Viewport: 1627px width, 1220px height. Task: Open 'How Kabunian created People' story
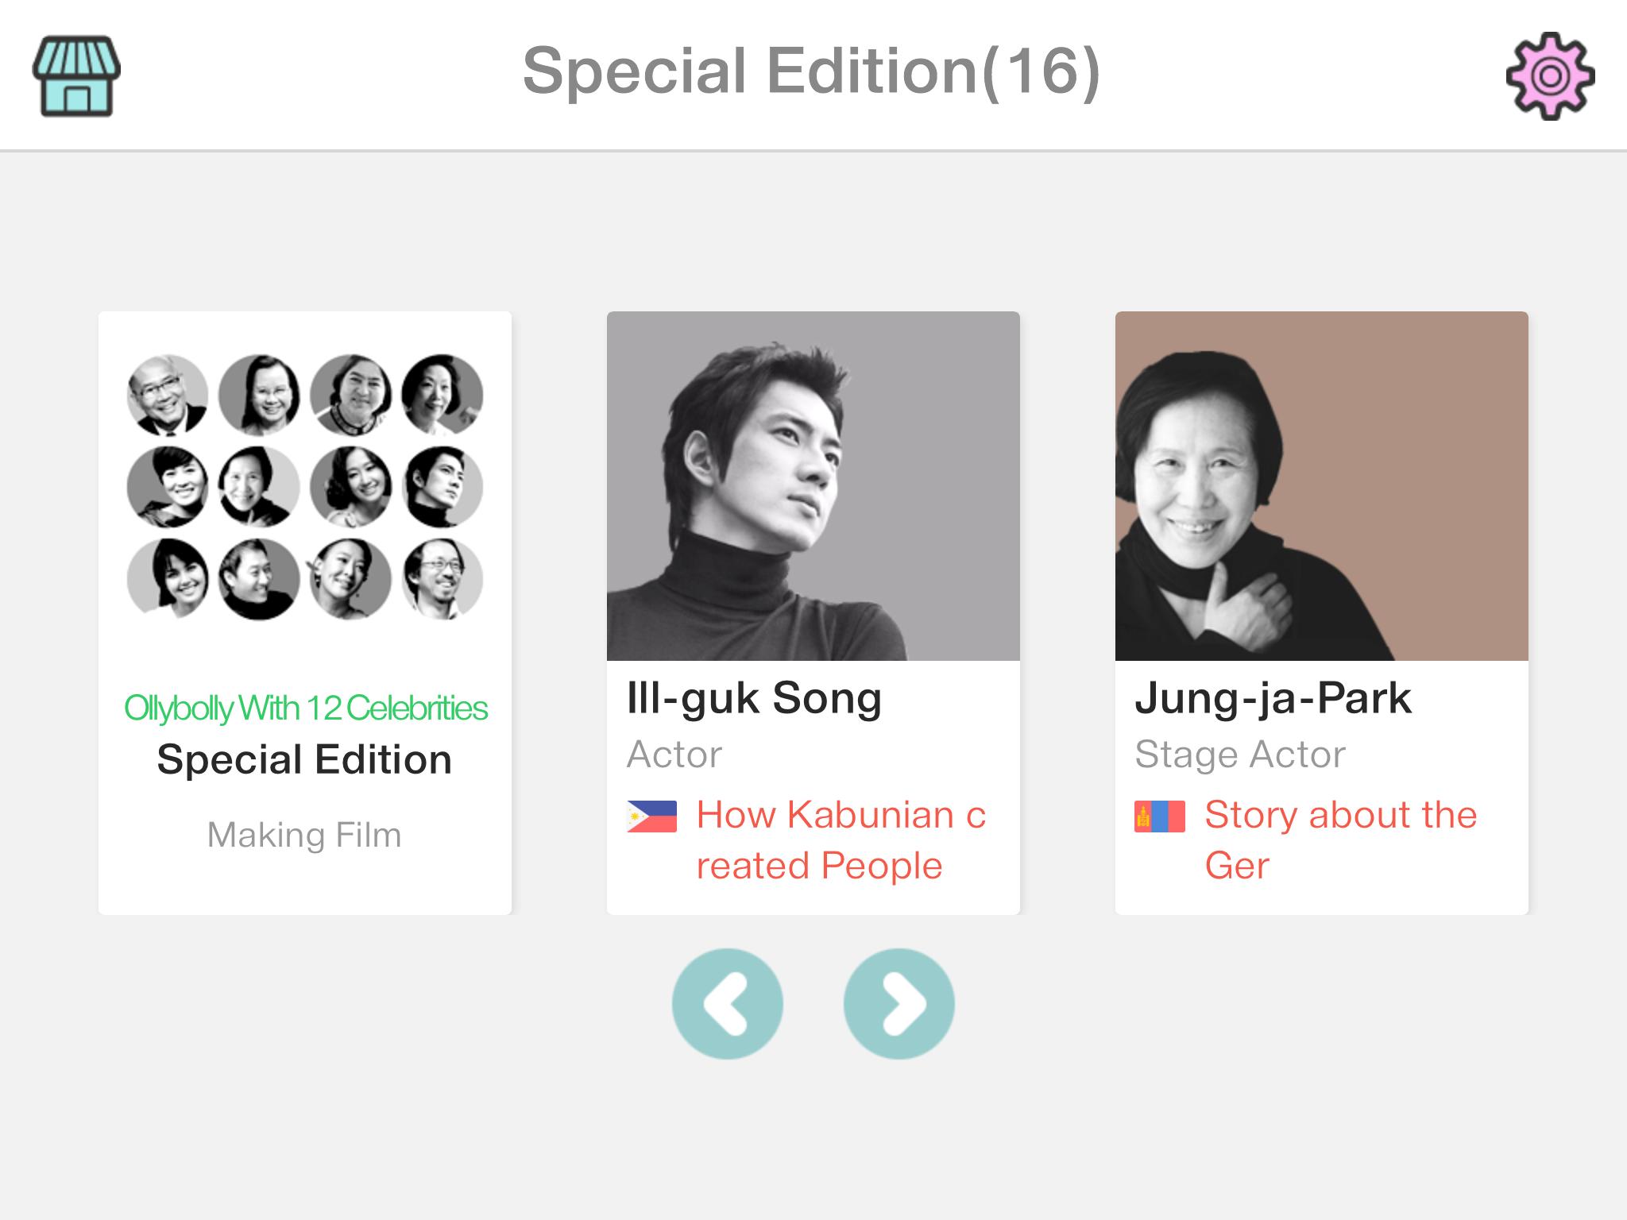pyautogui.click(x=841, y=840)
